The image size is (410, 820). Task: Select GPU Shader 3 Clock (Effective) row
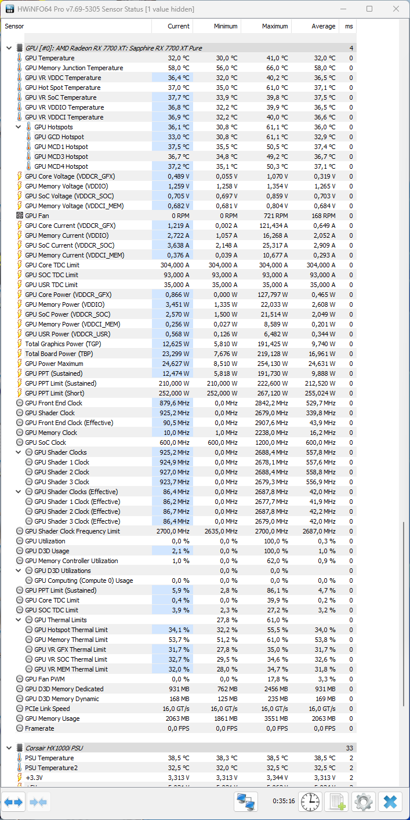[179, 521]
